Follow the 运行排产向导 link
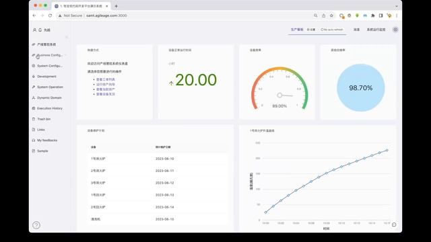The height and width of the screenshot is (242, 431). pyautogui.click(x=106, y=85)
